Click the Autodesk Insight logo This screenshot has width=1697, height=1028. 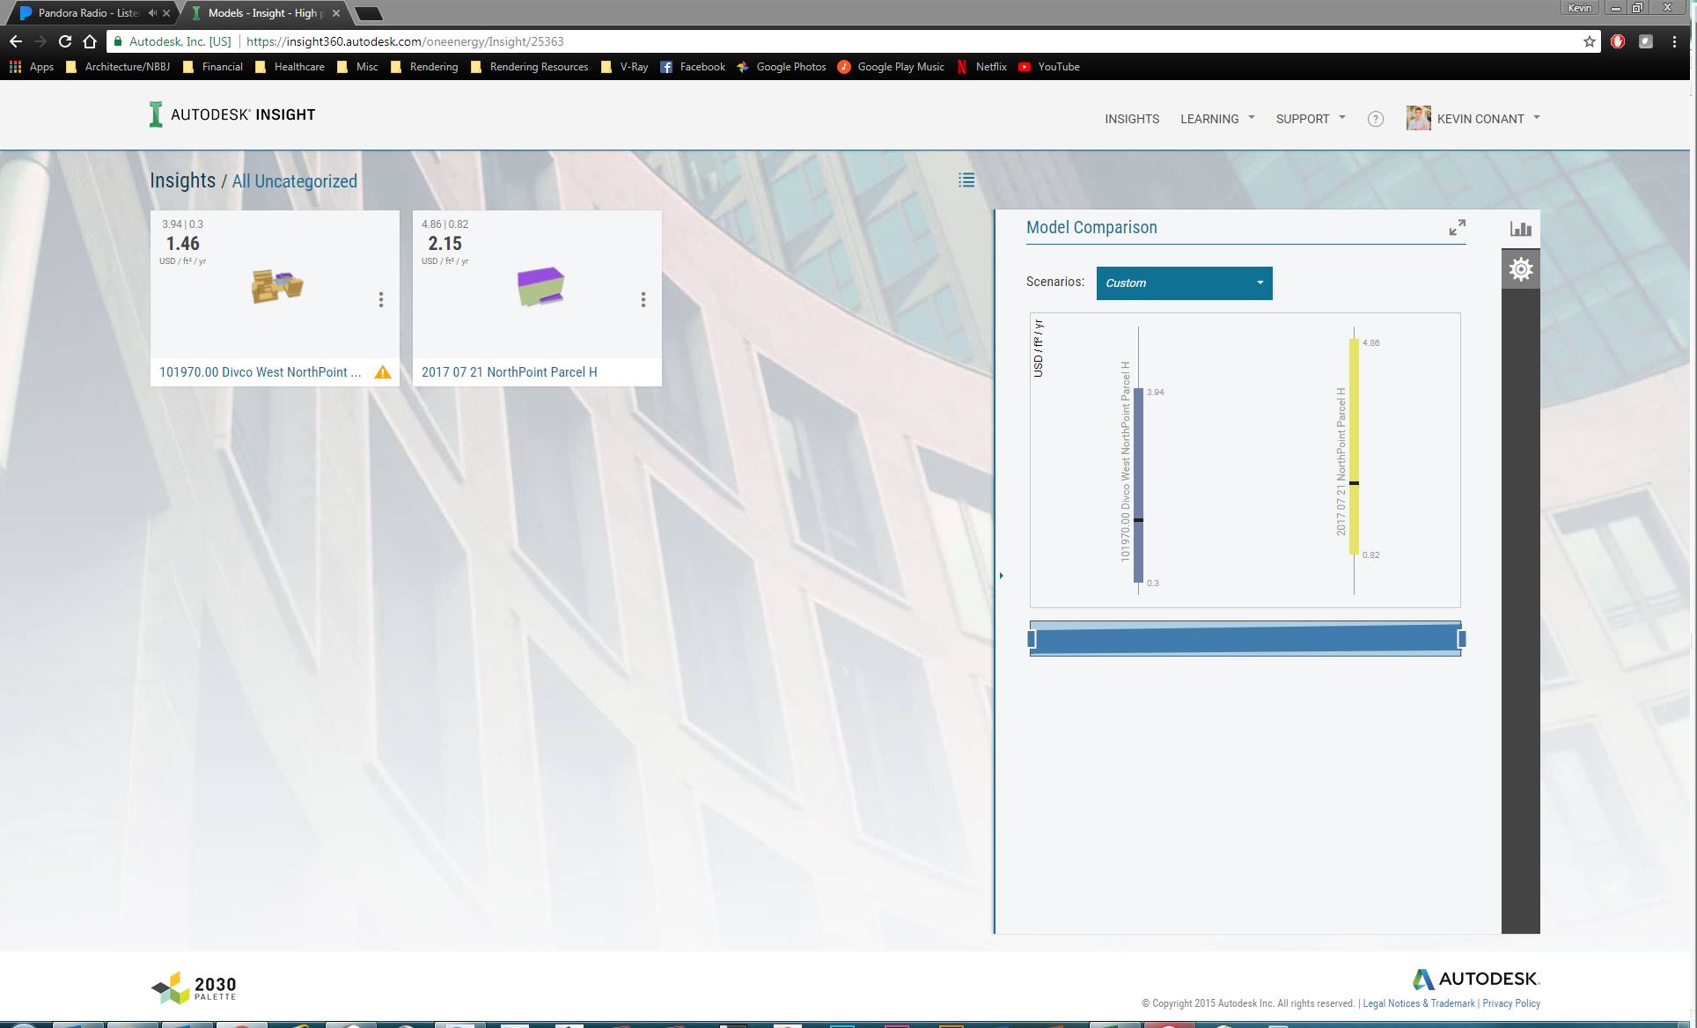click(231, 114)
